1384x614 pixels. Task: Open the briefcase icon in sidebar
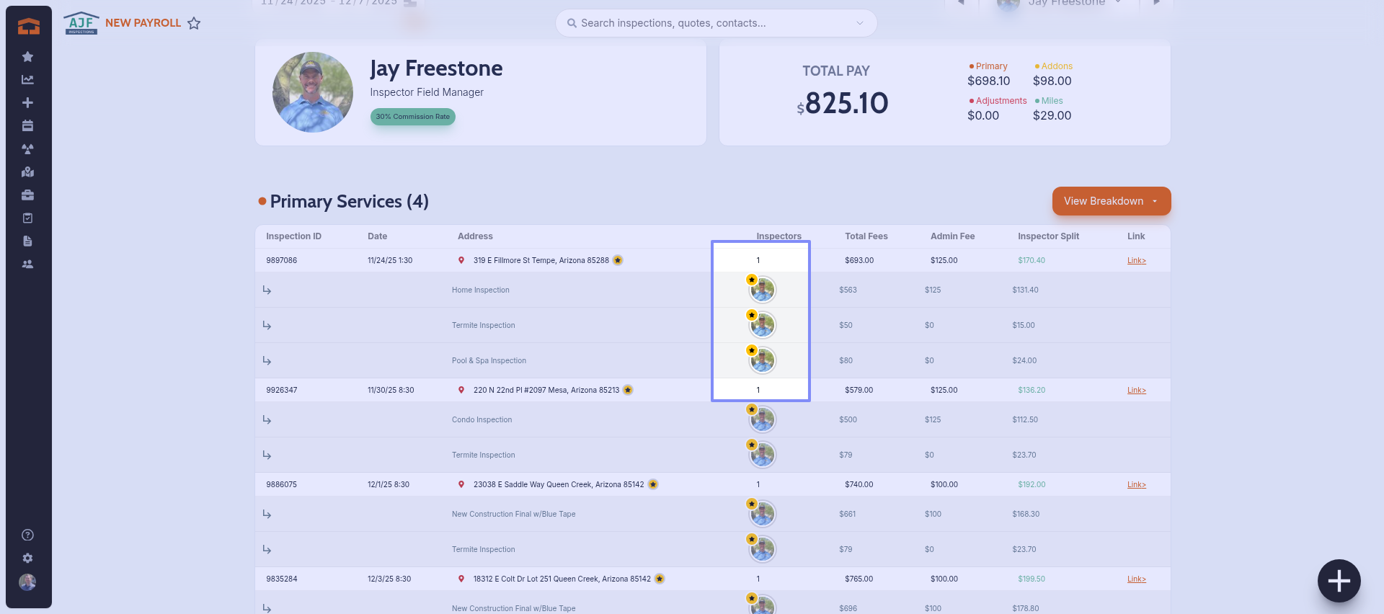pos(27,195)
